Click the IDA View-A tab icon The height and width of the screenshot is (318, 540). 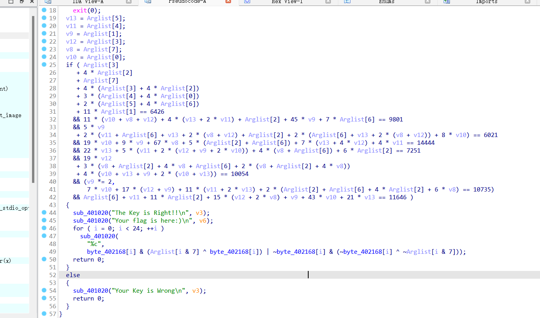coord(48,2)
